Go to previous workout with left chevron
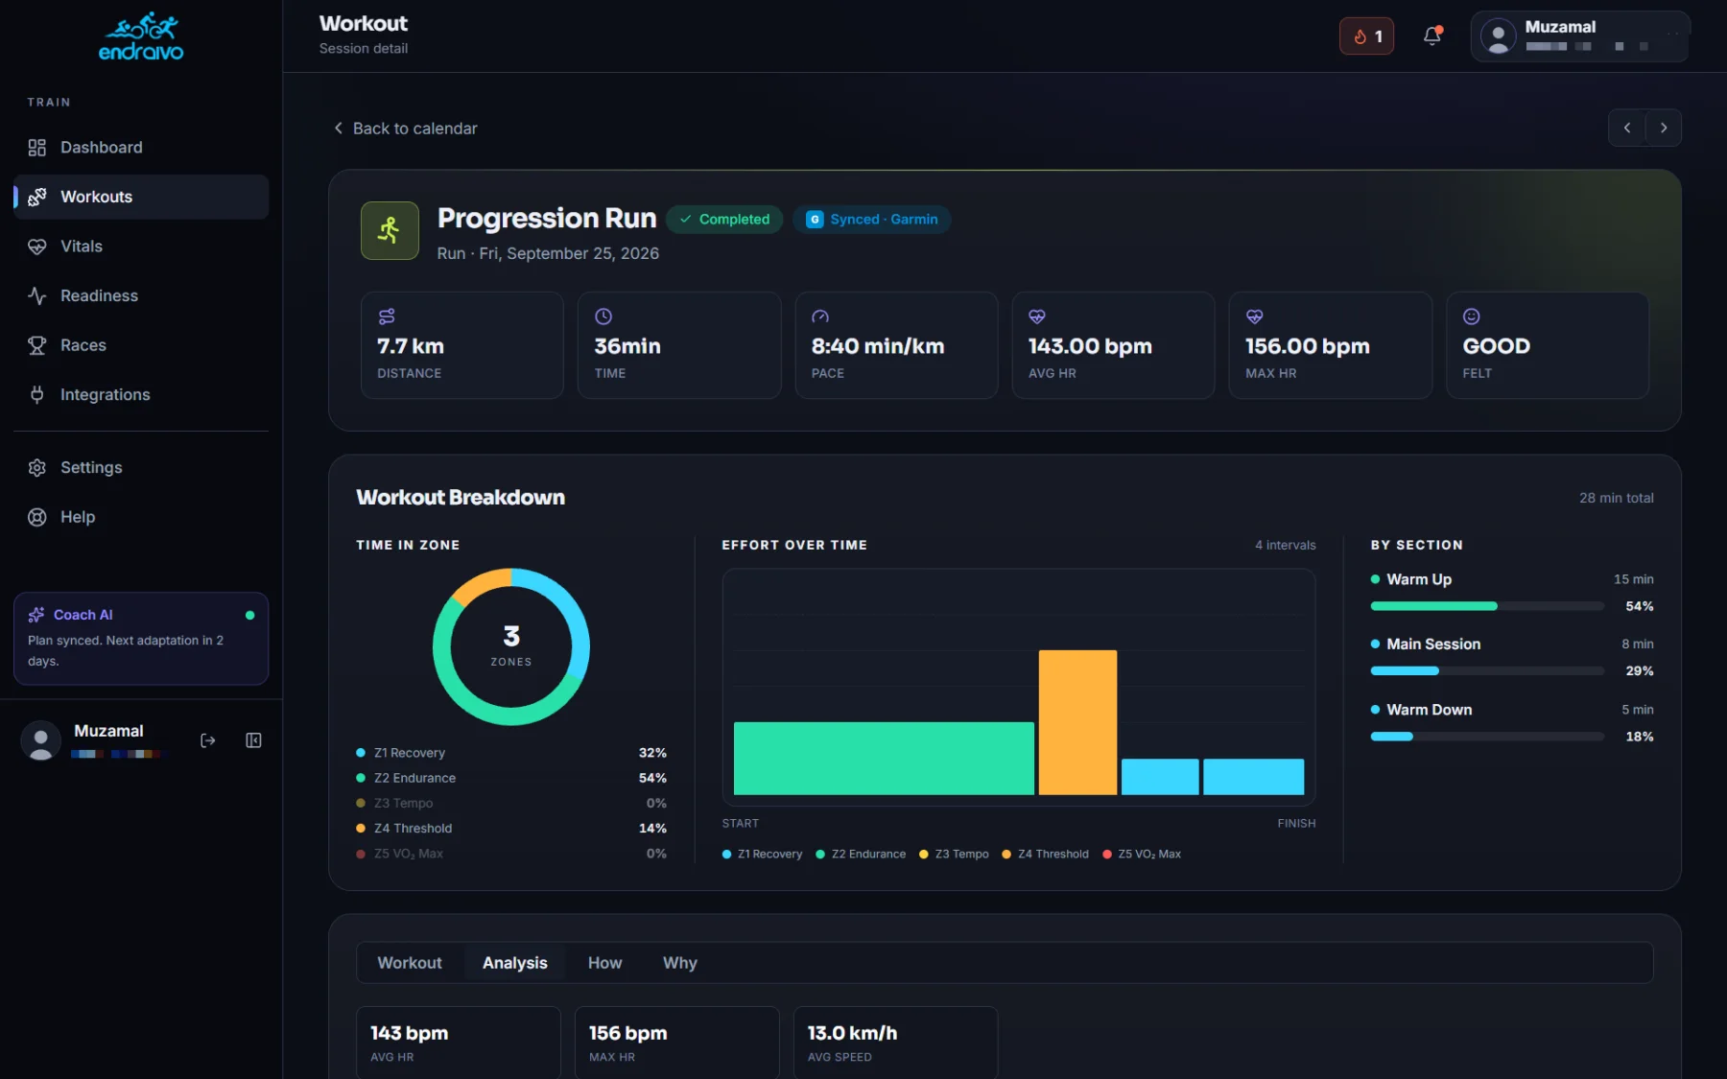Screen dimensions: 1727x1079 [1627, 128]
